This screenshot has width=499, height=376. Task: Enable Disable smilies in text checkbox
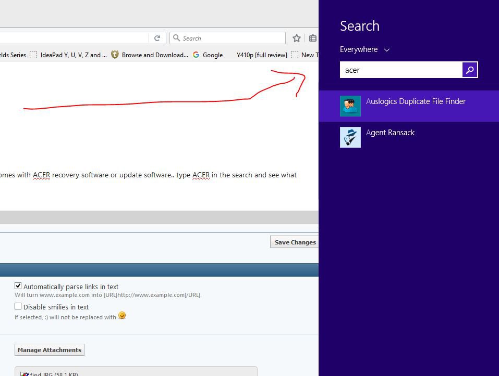click(x=18, y=306)
